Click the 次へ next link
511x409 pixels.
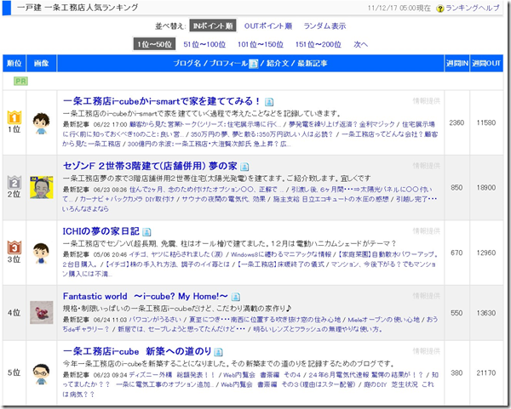tap(360, 44)
